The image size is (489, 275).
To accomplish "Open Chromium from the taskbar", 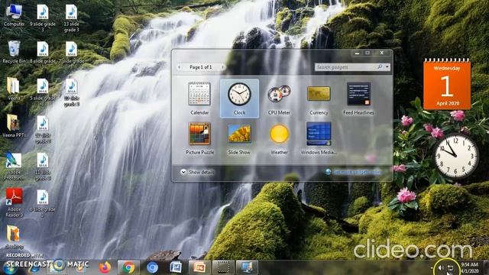I will pyautogui.click(x=152, y=267).
